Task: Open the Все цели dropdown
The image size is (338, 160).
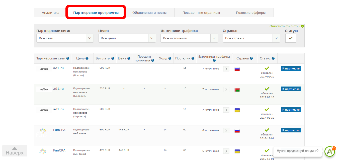Action: point(127,38)
